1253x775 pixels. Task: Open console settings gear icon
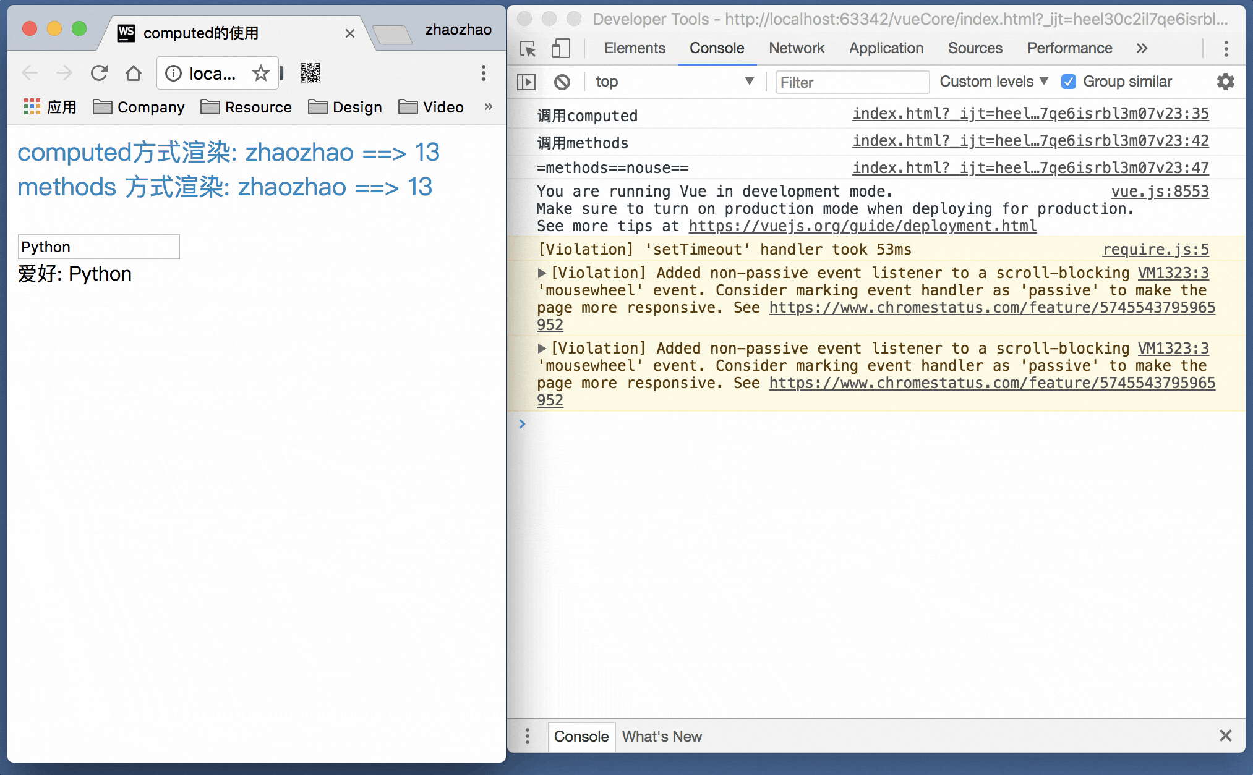pos(1225,82)
